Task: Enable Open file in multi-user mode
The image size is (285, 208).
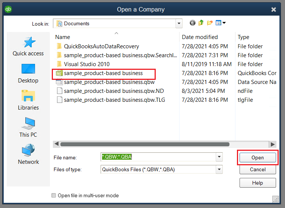Action: [54, 195]
